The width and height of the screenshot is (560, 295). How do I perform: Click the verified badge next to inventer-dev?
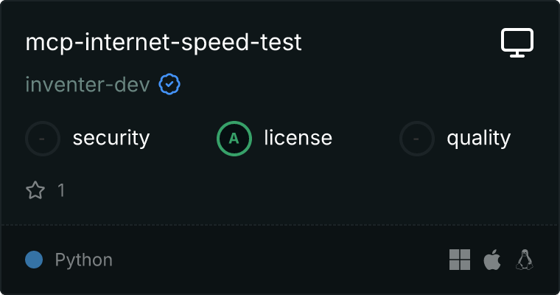[x=170, y=86]
